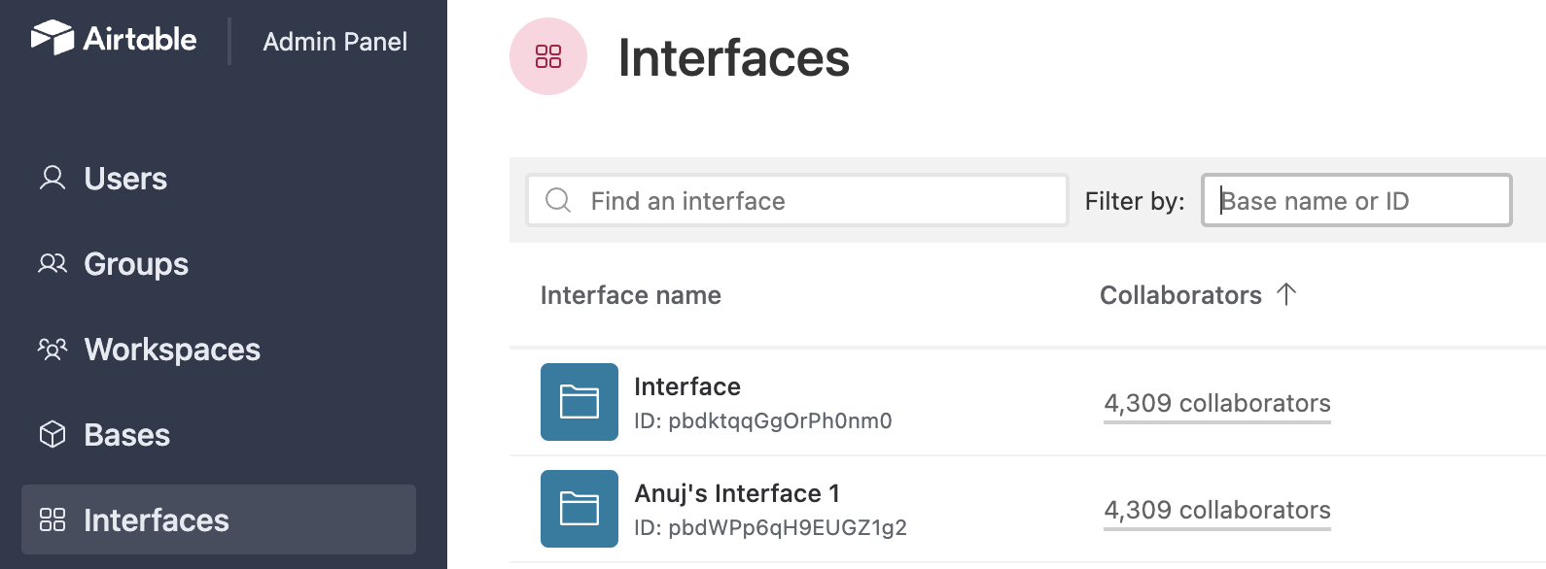
Task: Sort by Interface name column
Action: click(631, 295)
